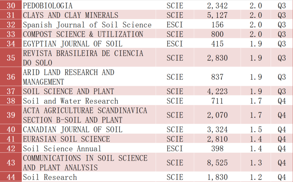293x182 pixels.
Task: Click ESCI index cell for Soil Science Annual
Action: [175, 148]
